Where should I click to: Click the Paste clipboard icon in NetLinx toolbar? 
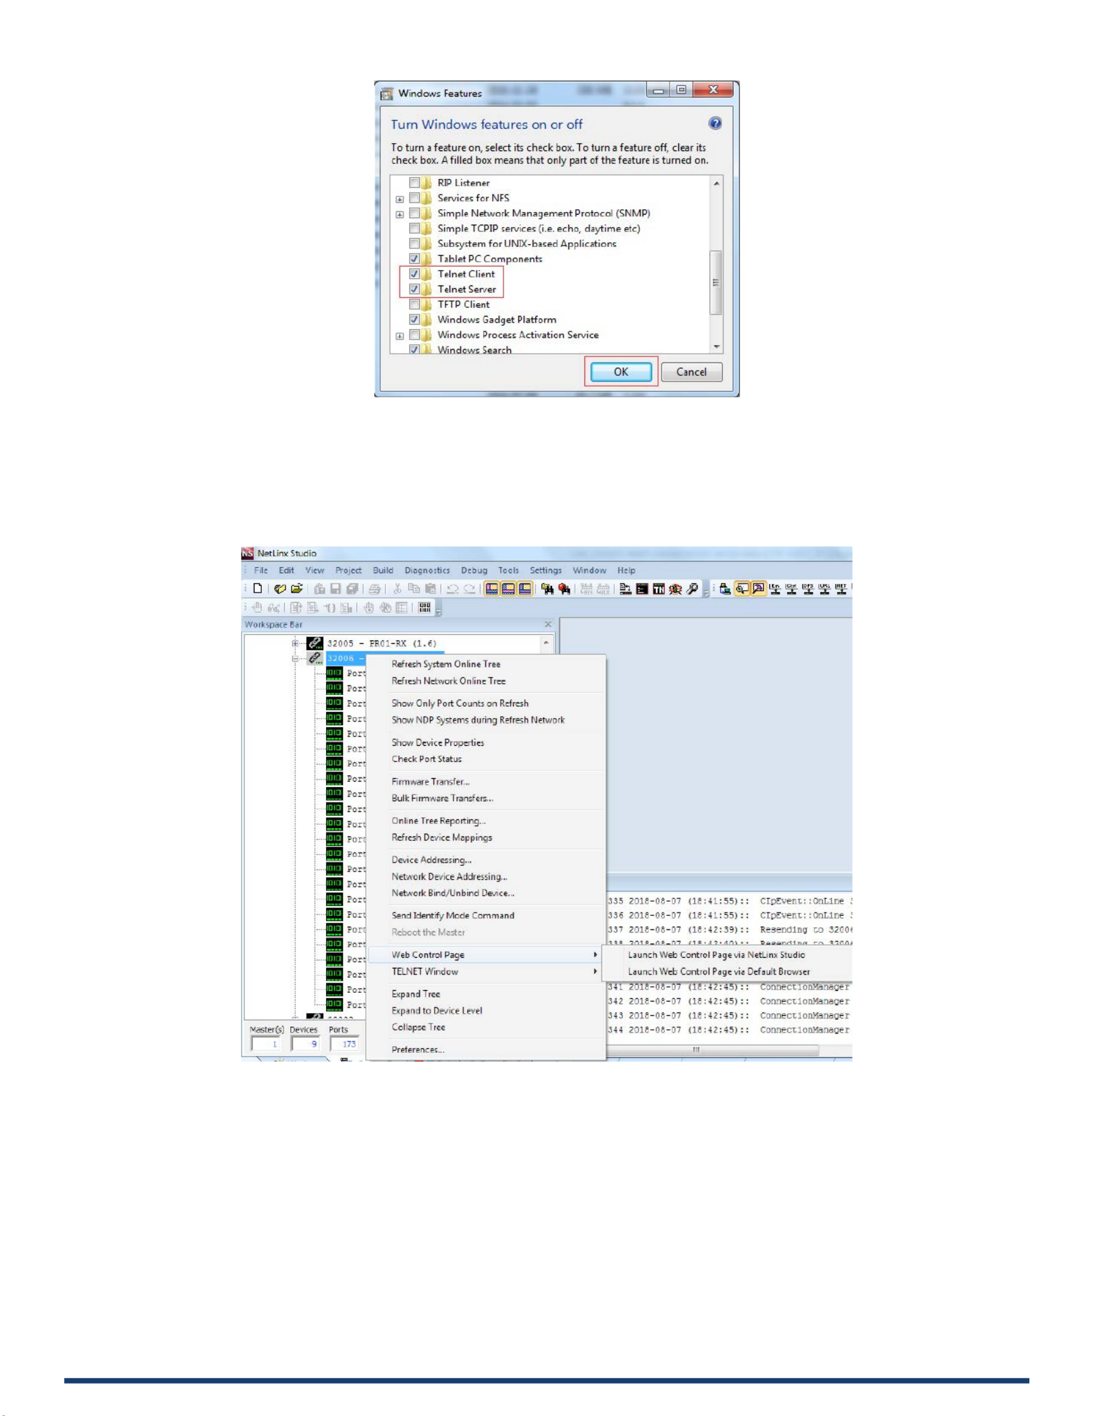click(x=430, y=589)
